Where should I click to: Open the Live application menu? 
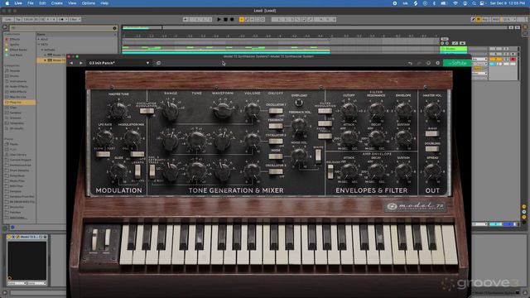coord(18,3)
